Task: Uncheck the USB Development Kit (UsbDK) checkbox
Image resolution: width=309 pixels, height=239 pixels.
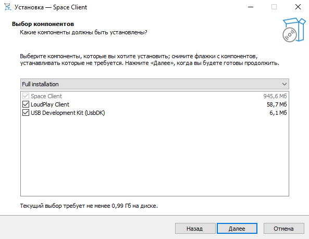Action: (x=26, y=113)
